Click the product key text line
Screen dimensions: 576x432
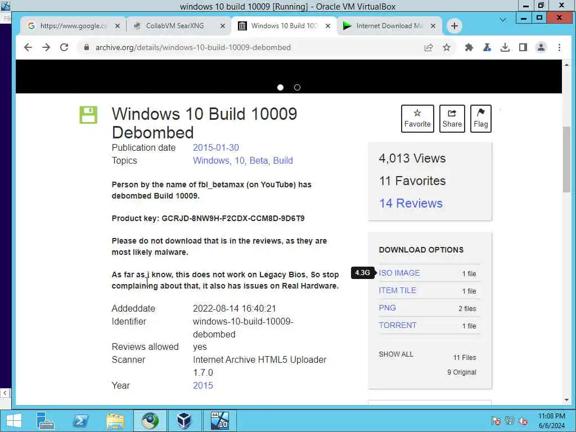click(208, 218)
